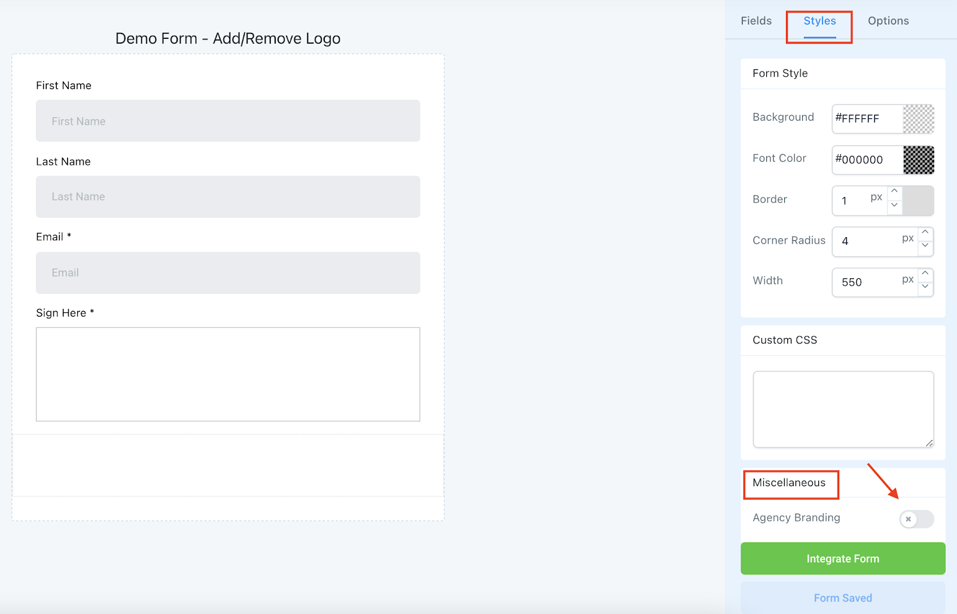Click the Form Saved button
This screenshot has height=614, width=957.
tap(843, 598)
